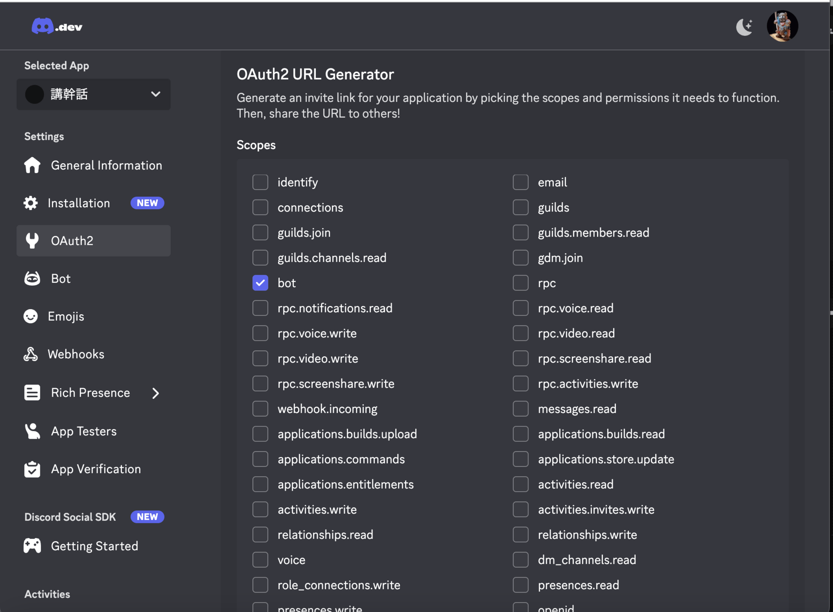This screenshot has width=833, height=612.
Task: Enable applications.store.update scope
Action: 521,459
